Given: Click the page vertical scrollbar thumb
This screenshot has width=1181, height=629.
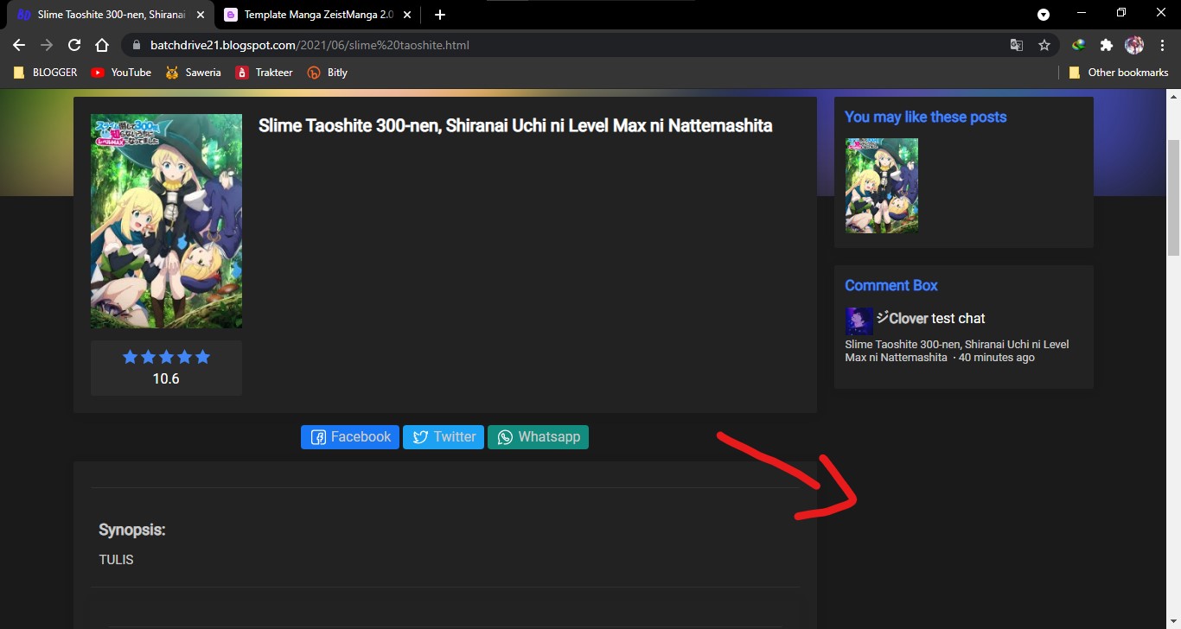Looking at the screenshot, I should (x=1173, y=197).
